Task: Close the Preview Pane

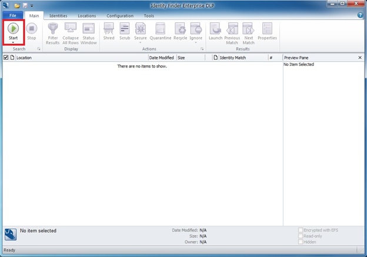Action: (360, 58)
